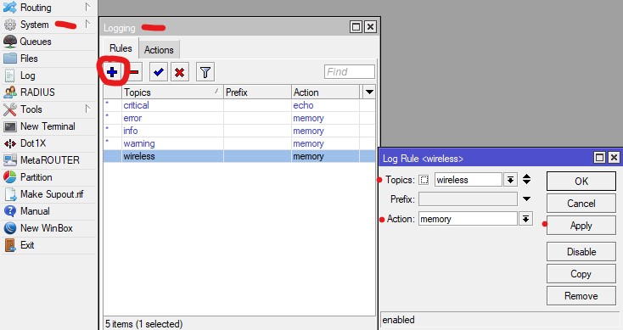Expand the Tools submenu arrow
The width and height of the screenshot is (623, 330).
87,109
